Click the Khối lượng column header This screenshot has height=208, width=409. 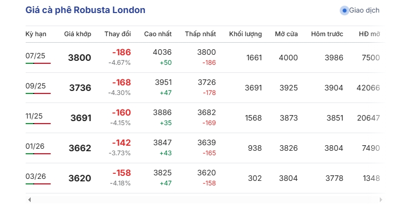(x=246, y=34)
